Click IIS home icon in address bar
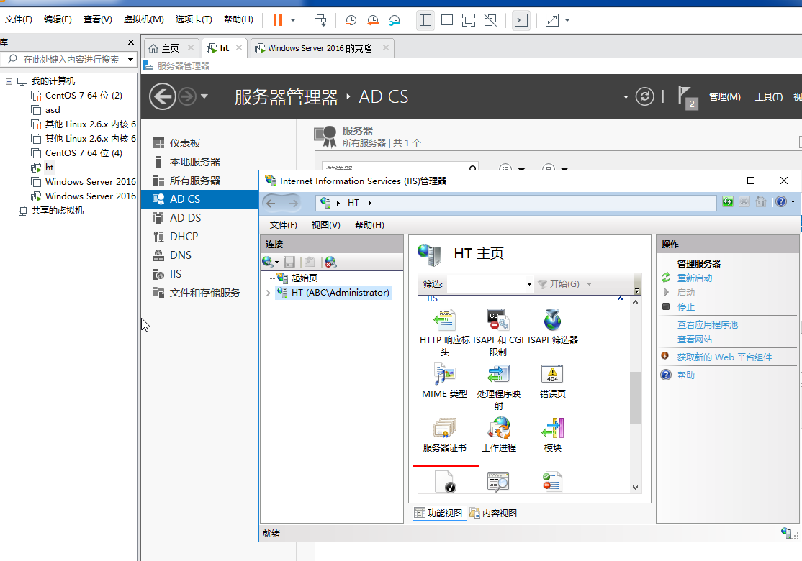Image resolution: width=802 pixels, height=561 pixels. (x=761, y=202)
